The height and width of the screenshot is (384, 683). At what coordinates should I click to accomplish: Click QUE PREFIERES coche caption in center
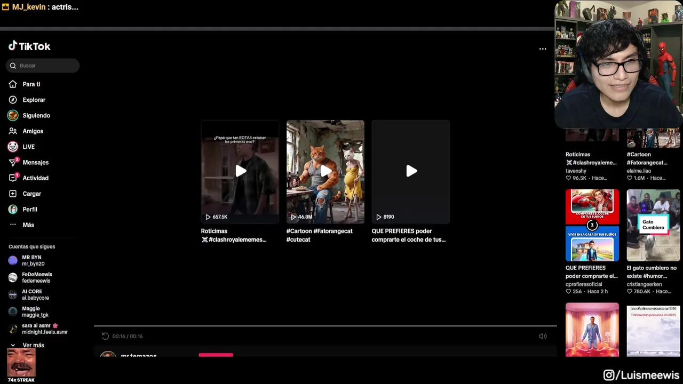click(x=409, y=235)
